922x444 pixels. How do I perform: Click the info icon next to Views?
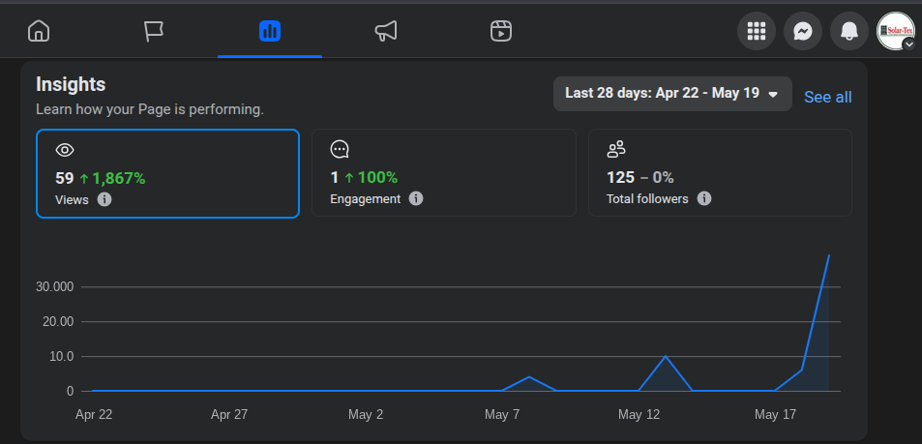(x=104, y=199)
